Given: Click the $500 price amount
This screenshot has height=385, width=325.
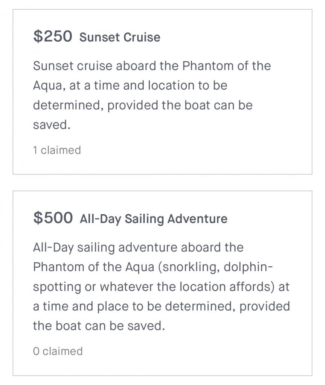Looking at the screenshot, I should (x=53, y=218).
